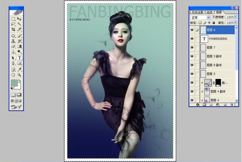Image resolution: width=242 pixels, height=162 pixels.
Task: Select the Lasso tool
Action: [x=13, y=24]
